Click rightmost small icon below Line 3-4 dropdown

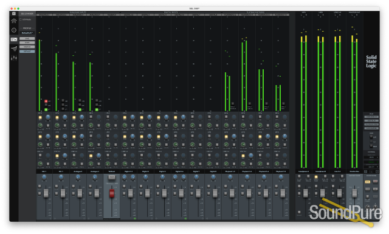point(377,172)
